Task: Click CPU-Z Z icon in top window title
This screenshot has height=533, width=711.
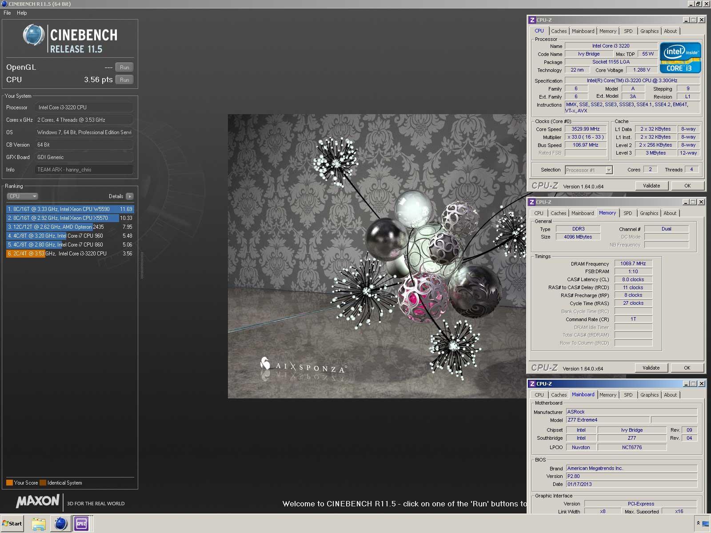Action: pyautogui.click(x=532, y=20)
